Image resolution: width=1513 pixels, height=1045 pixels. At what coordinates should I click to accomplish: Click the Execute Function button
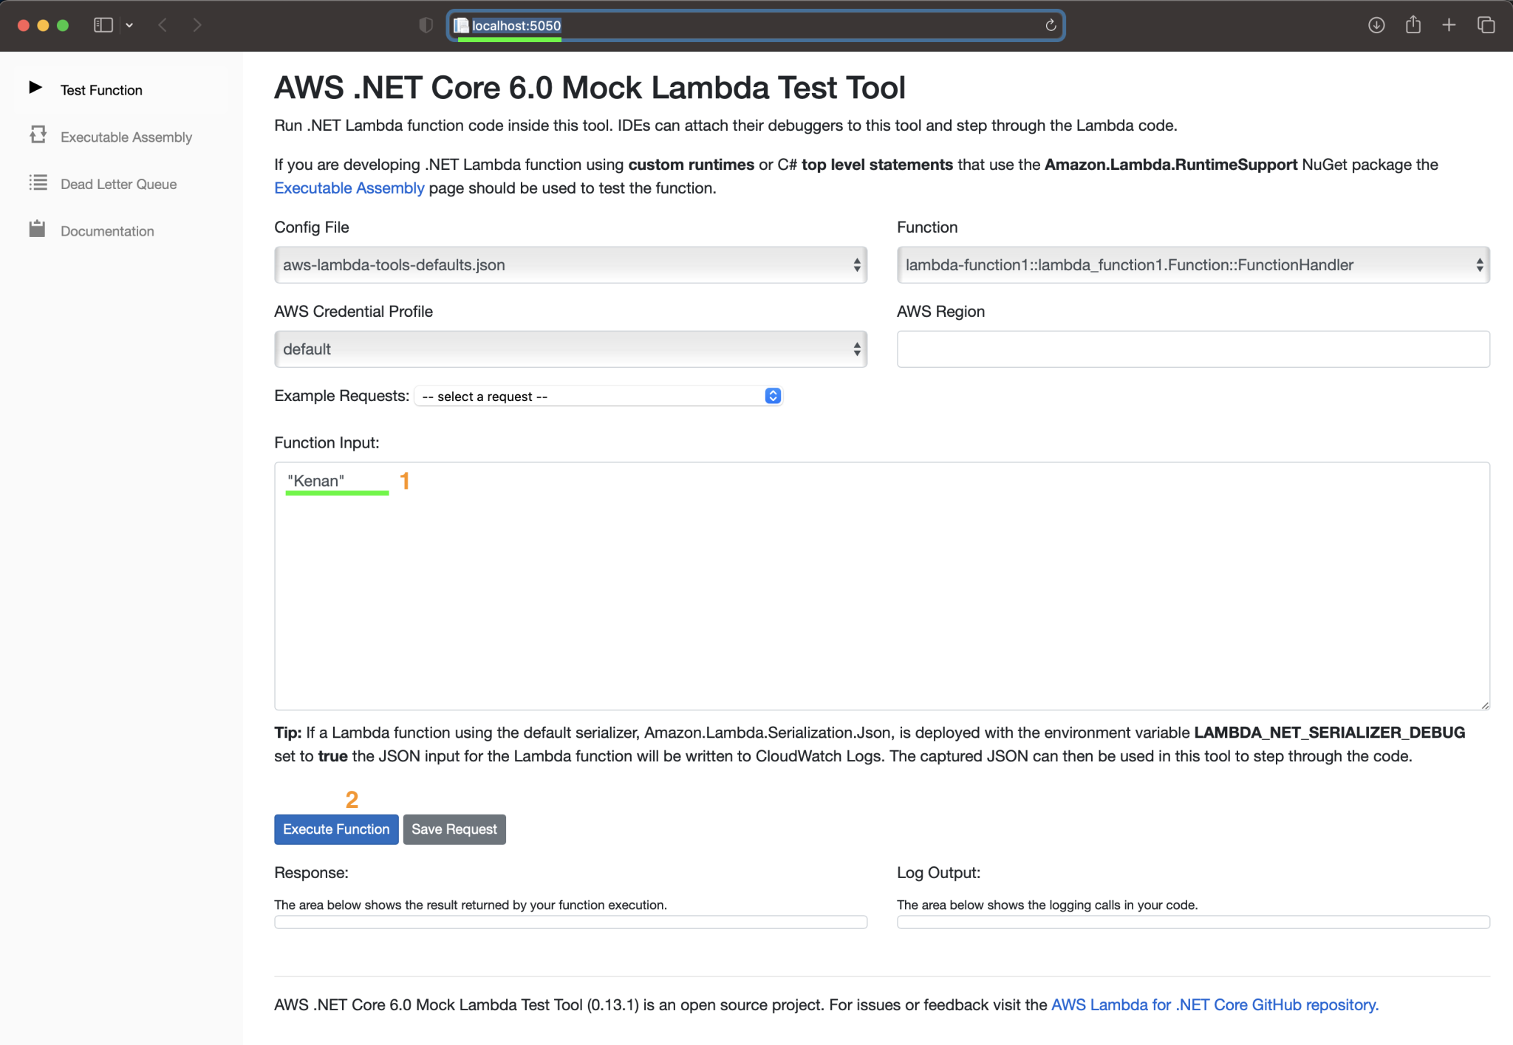[x=336, y=829]
